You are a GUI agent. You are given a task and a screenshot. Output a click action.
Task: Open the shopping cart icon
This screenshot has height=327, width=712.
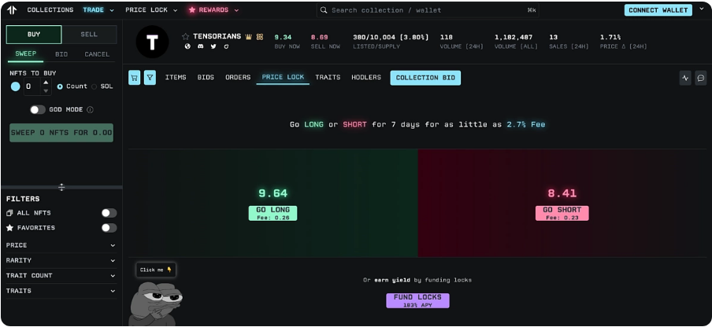point(135,78)
